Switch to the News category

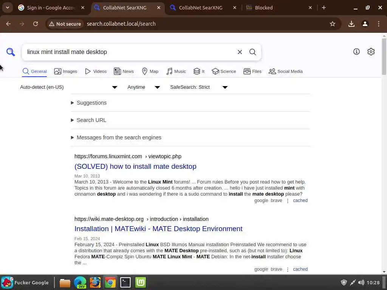pyautogui.click(x=124, y=71)
